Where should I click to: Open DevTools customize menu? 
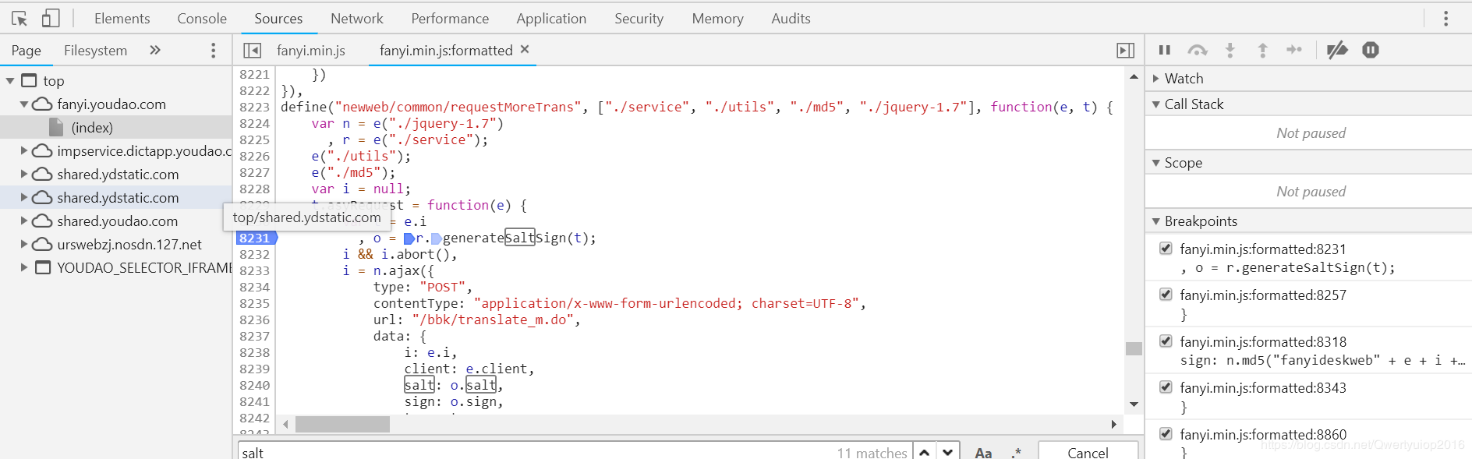click(x=1445, y=18)
